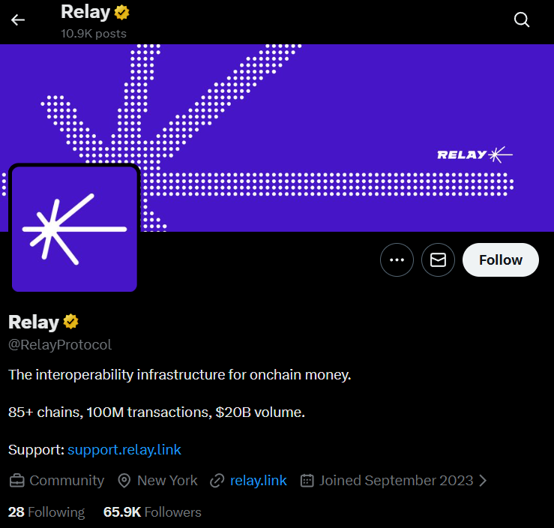Click the gold verified badge beside profile name
This screenshot has width=554, height=528.
pyautogui.click(x=71, y=322)
